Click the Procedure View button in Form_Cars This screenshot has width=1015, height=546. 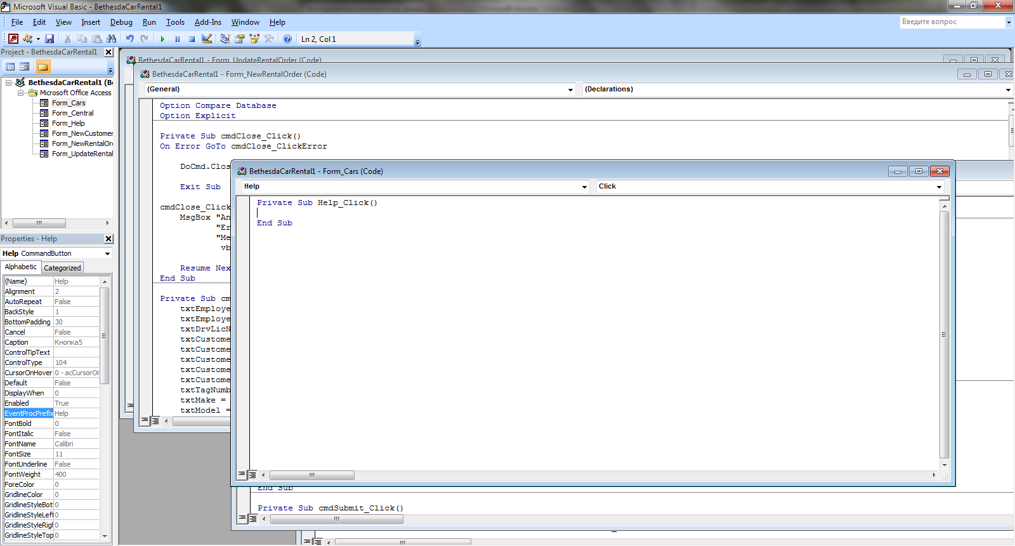242,475
